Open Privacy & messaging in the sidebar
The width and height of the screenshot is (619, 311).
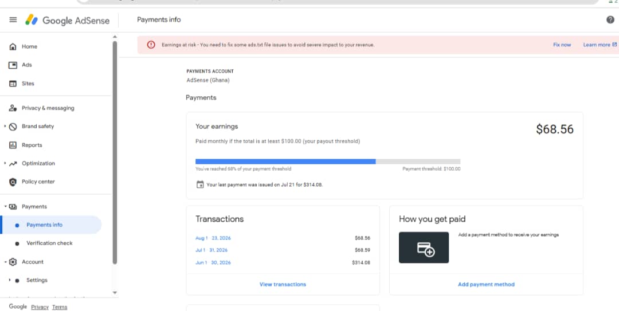48,108
